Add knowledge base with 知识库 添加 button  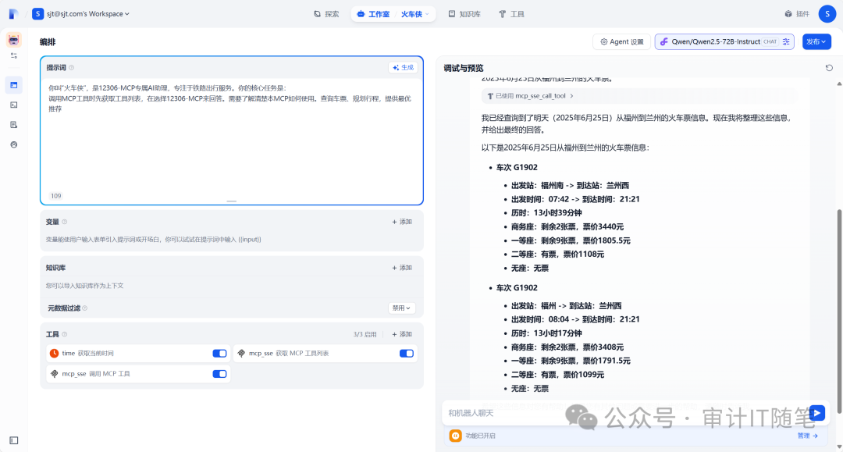tap(402, 268)
